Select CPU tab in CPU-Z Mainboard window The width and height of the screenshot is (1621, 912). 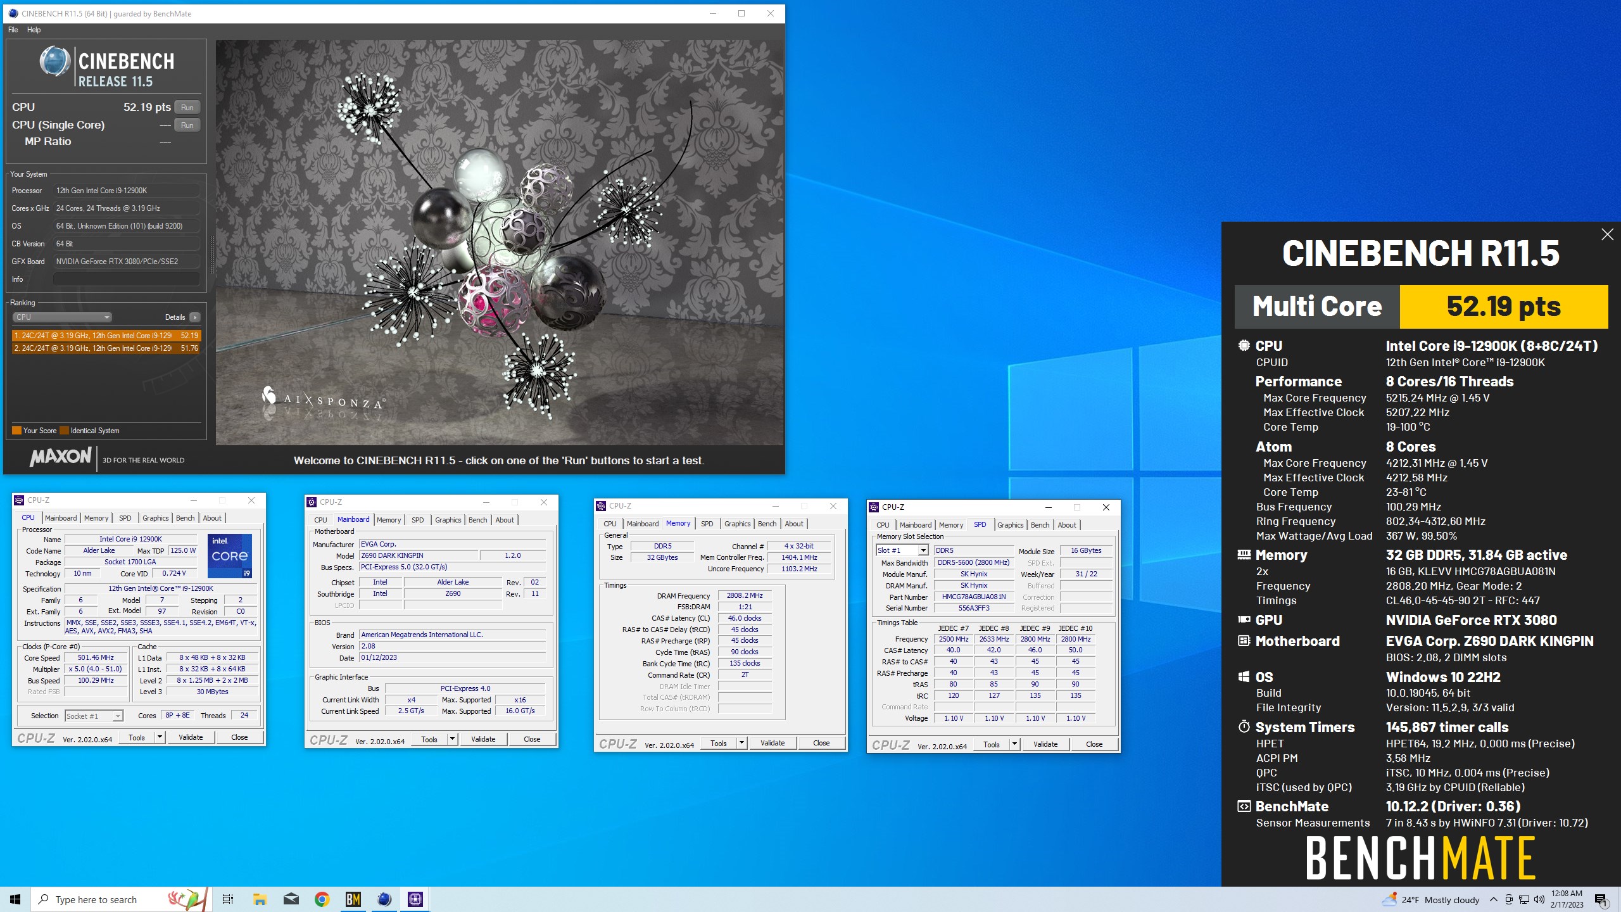[x=321, y=520]
